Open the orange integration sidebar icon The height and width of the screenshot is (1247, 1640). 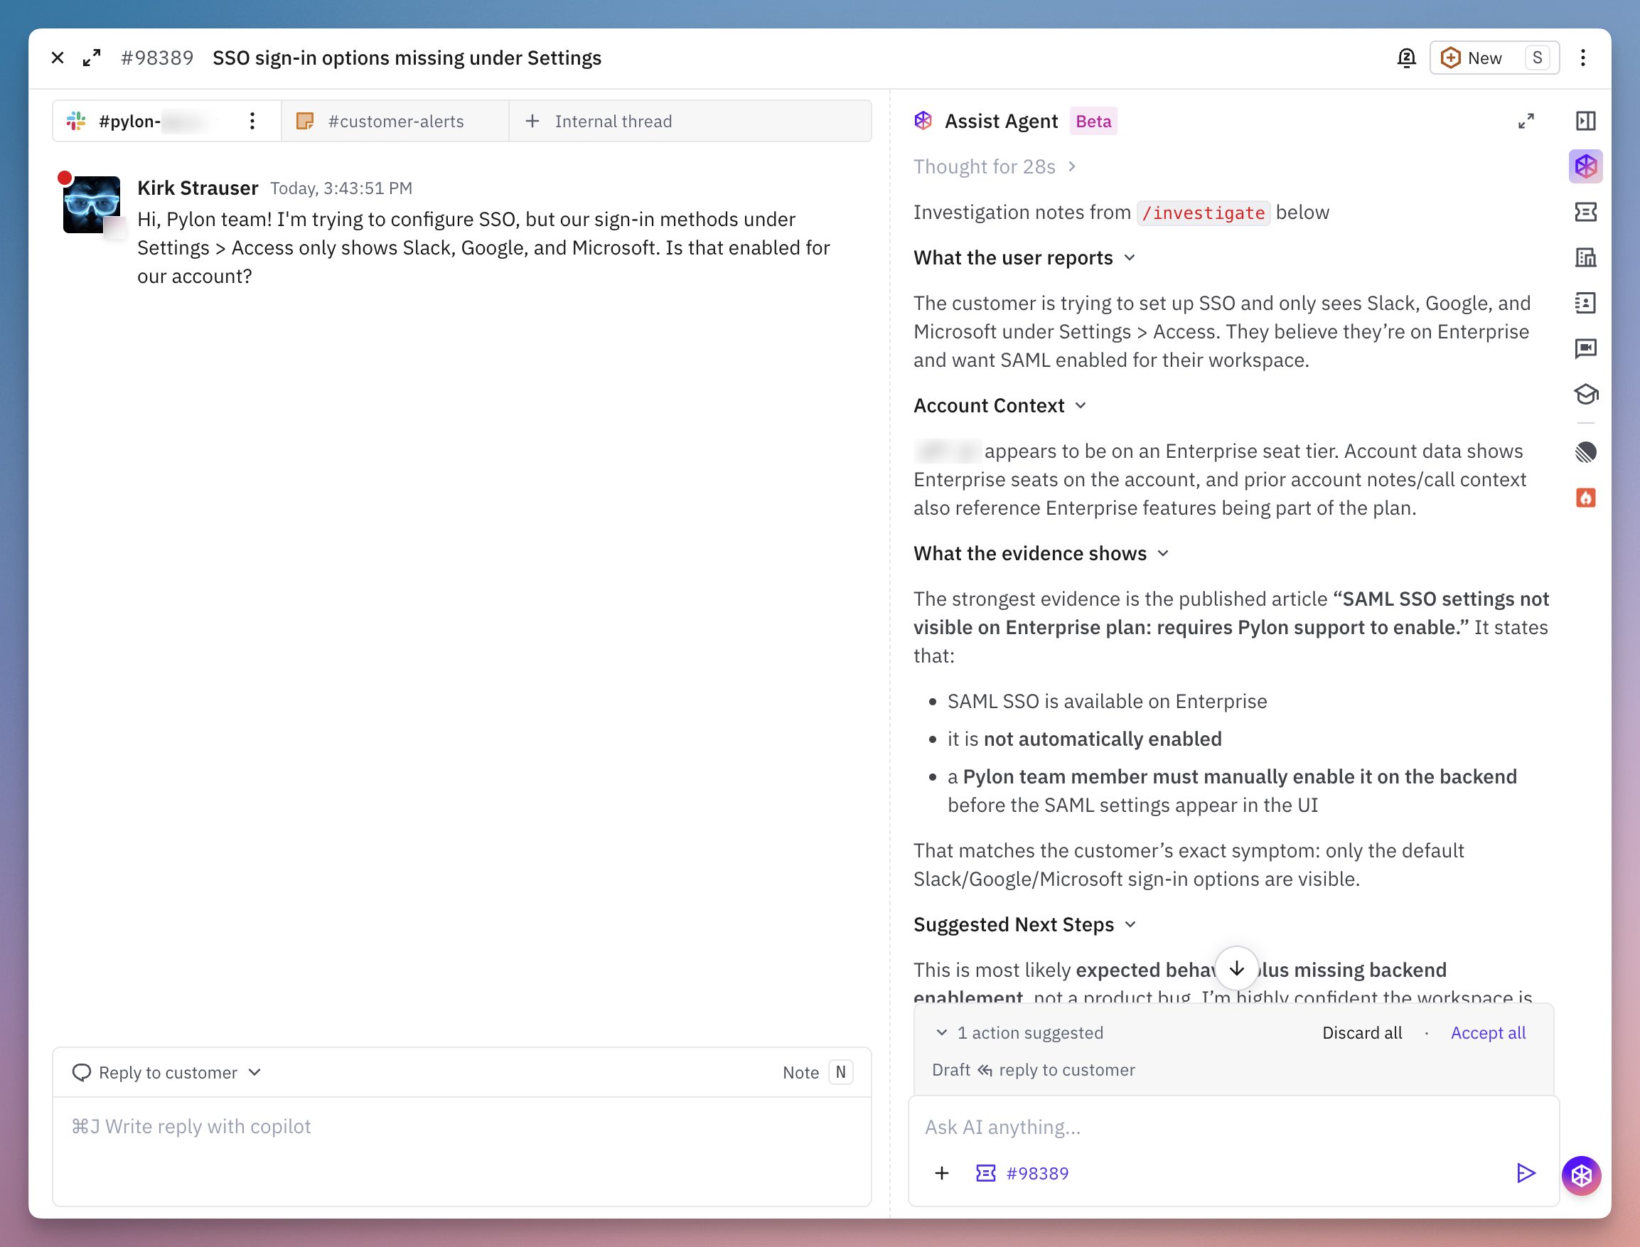pyautogui.click(x=1585, y=498)
